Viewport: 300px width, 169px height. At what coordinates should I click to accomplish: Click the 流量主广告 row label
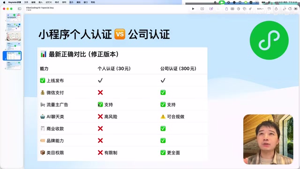tap(57, 105)
